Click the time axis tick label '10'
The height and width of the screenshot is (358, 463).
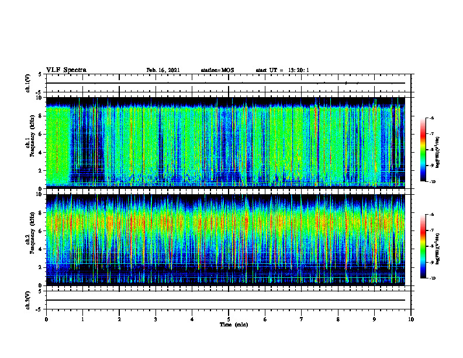411,319
